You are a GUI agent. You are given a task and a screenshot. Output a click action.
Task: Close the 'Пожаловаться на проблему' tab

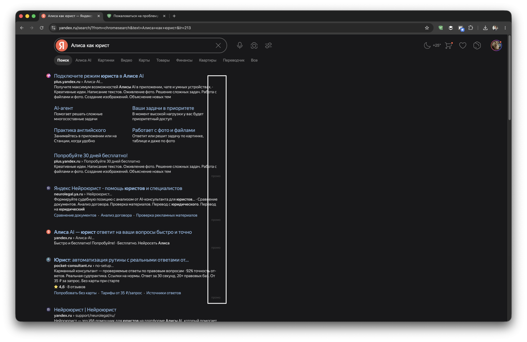coord(164,16)
